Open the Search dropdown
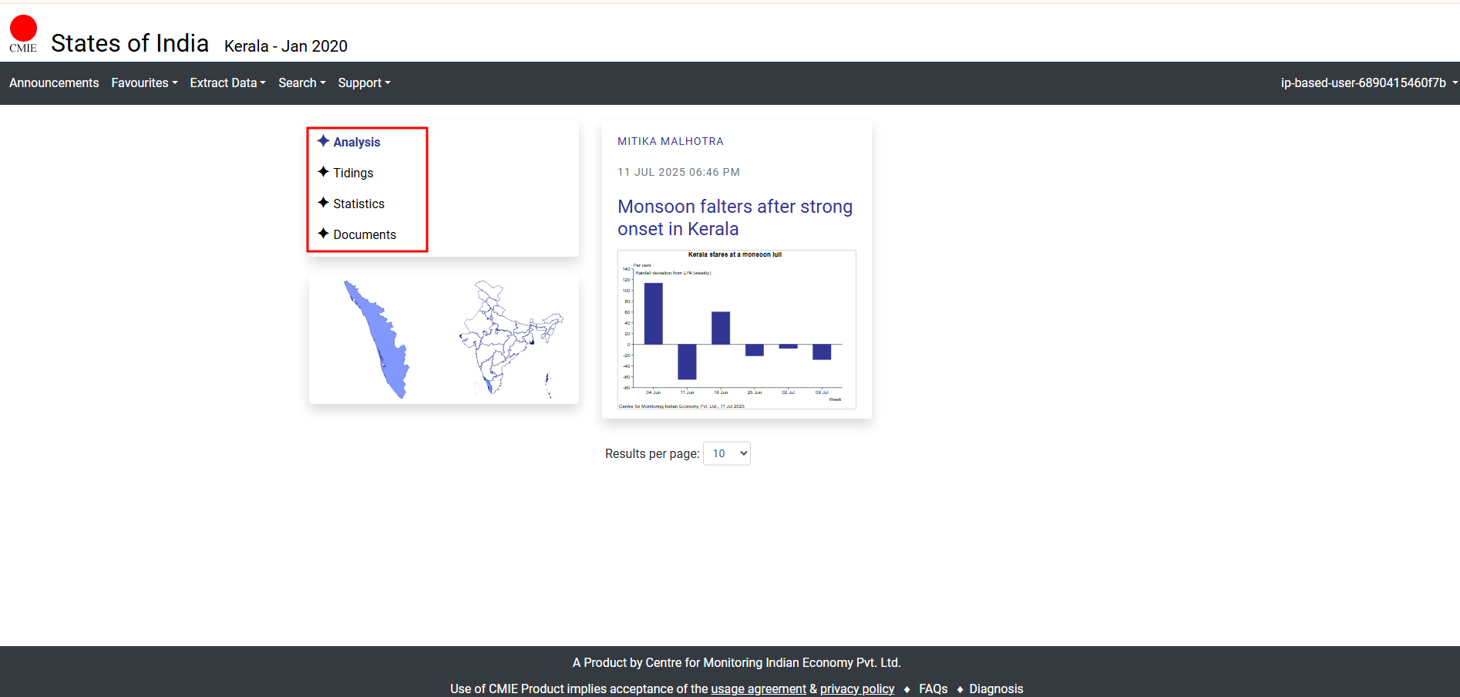Image resolution: width=1460 pixels, height=697 pixels. pyautogui.click(x=301, y=82)
